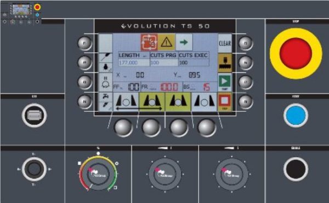Screen dimensions: 329x203
Task: Select the saw blade cutting head icon
Action: click(x=225, y=63)
